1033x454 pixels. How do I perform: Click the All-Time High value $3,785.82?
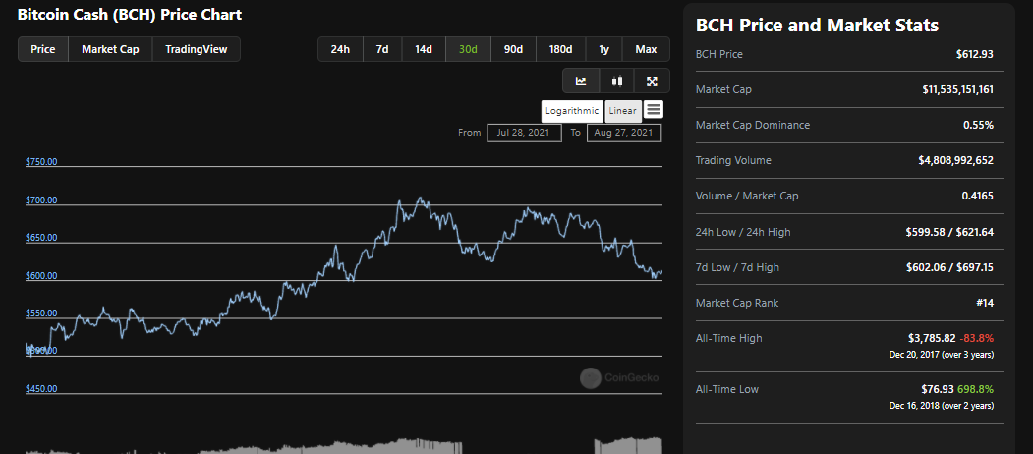932,338
